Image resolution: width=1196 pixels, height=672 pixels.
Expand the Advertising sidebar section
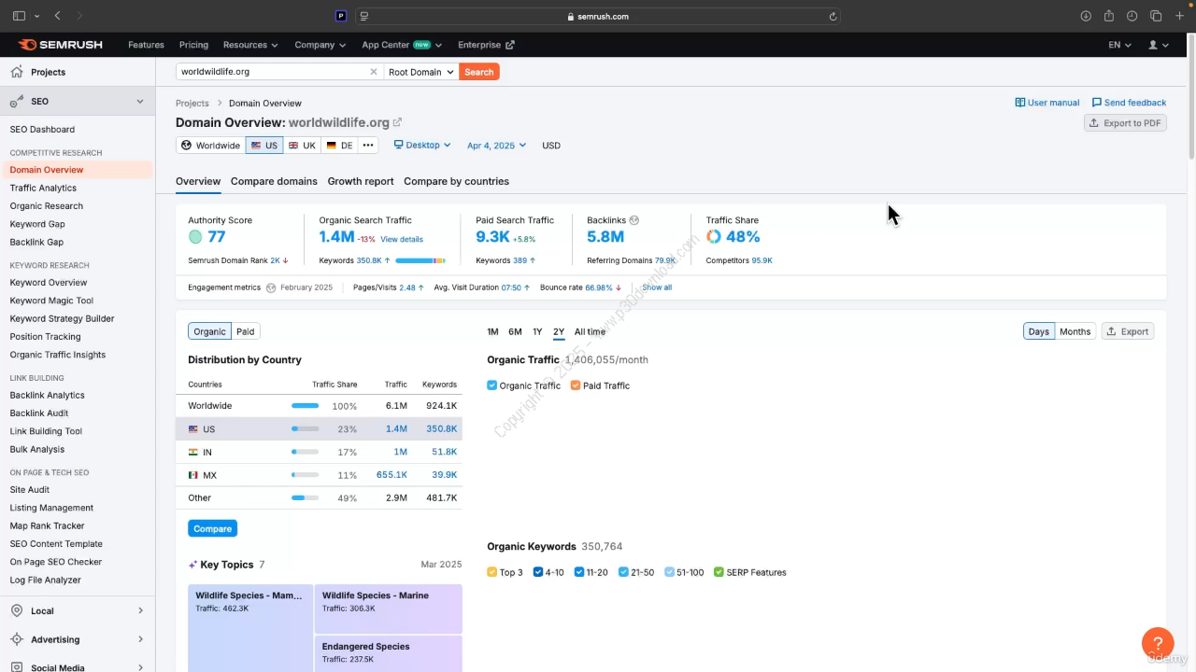pos(140,639)
